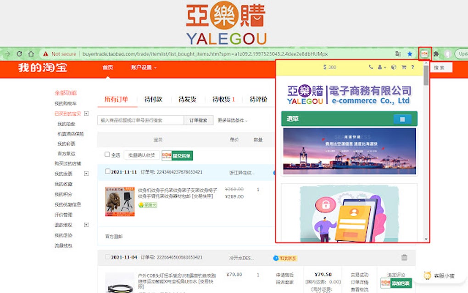This screenshot has width=468, height=293.
Task: Click the green Yalegou add-parcel button
Action: click(396, 283)
